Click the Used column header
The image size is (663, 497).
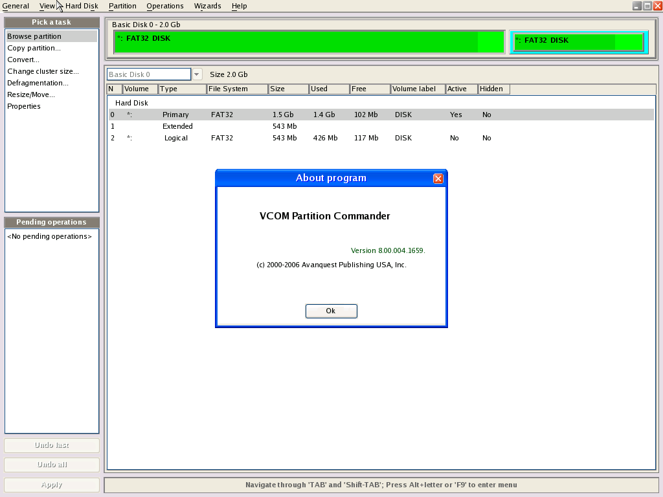pos(329,89)
